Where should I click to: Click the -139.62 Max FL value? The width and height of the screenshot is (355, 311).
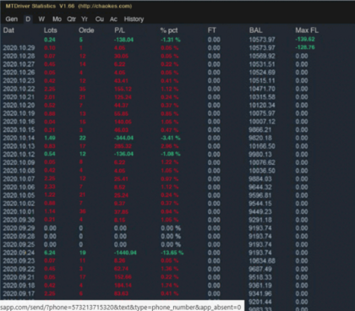coord(305,40)
